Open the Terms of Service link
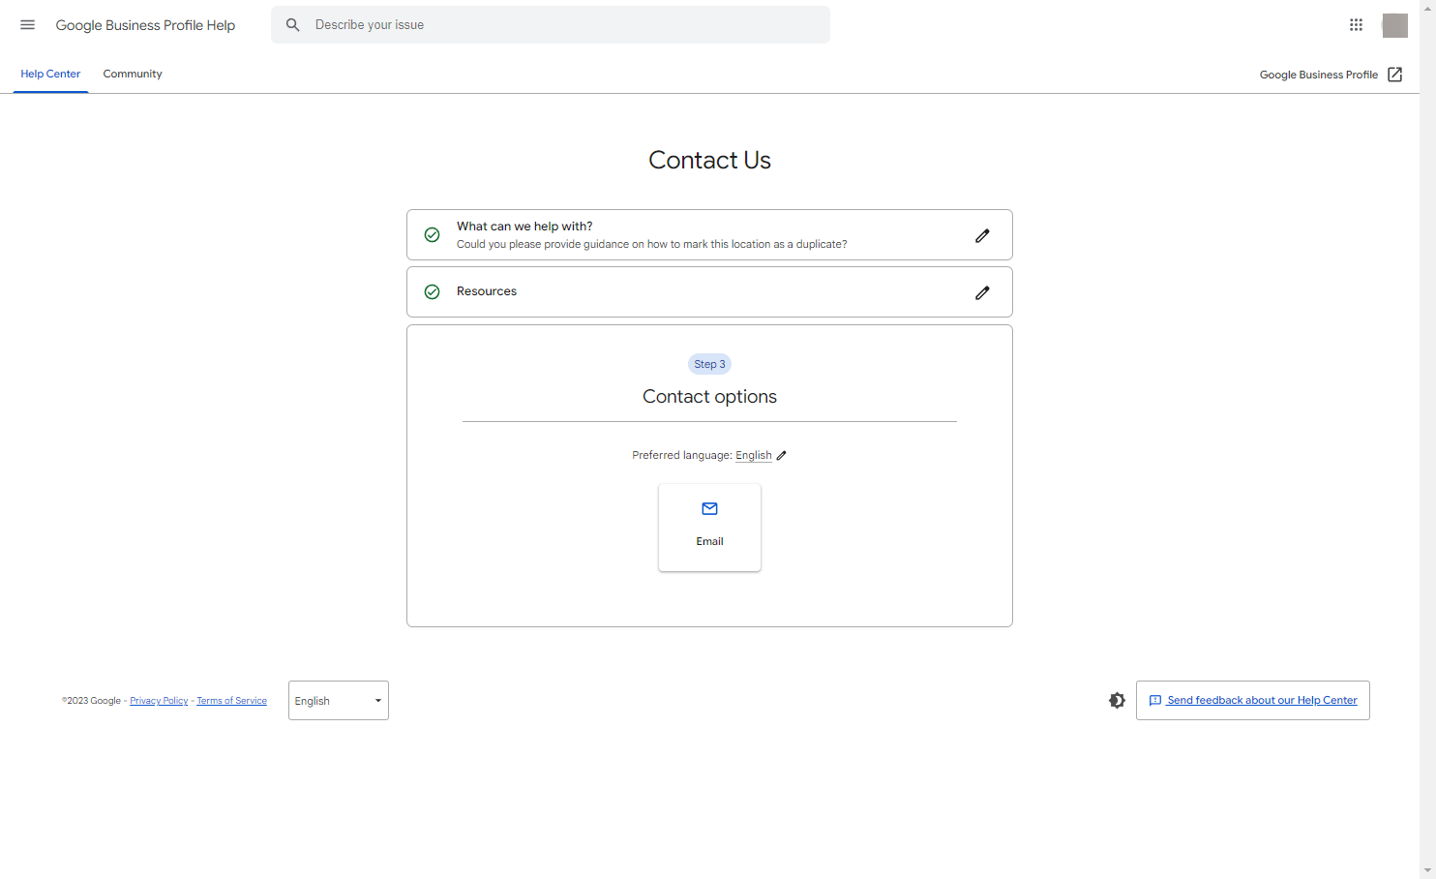This screenshot has height=879, width=1436. point(231,701)
